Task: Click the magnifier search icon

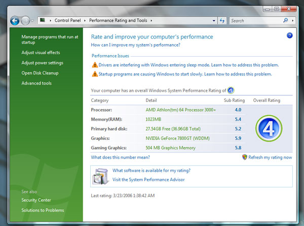Action: [x=286, y=20]
